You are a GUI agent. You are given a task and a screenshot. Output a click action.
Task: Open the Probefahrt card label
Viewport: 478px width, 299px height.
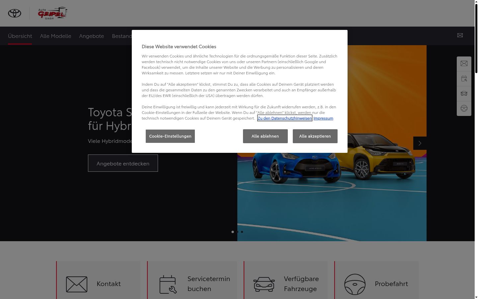391,284
